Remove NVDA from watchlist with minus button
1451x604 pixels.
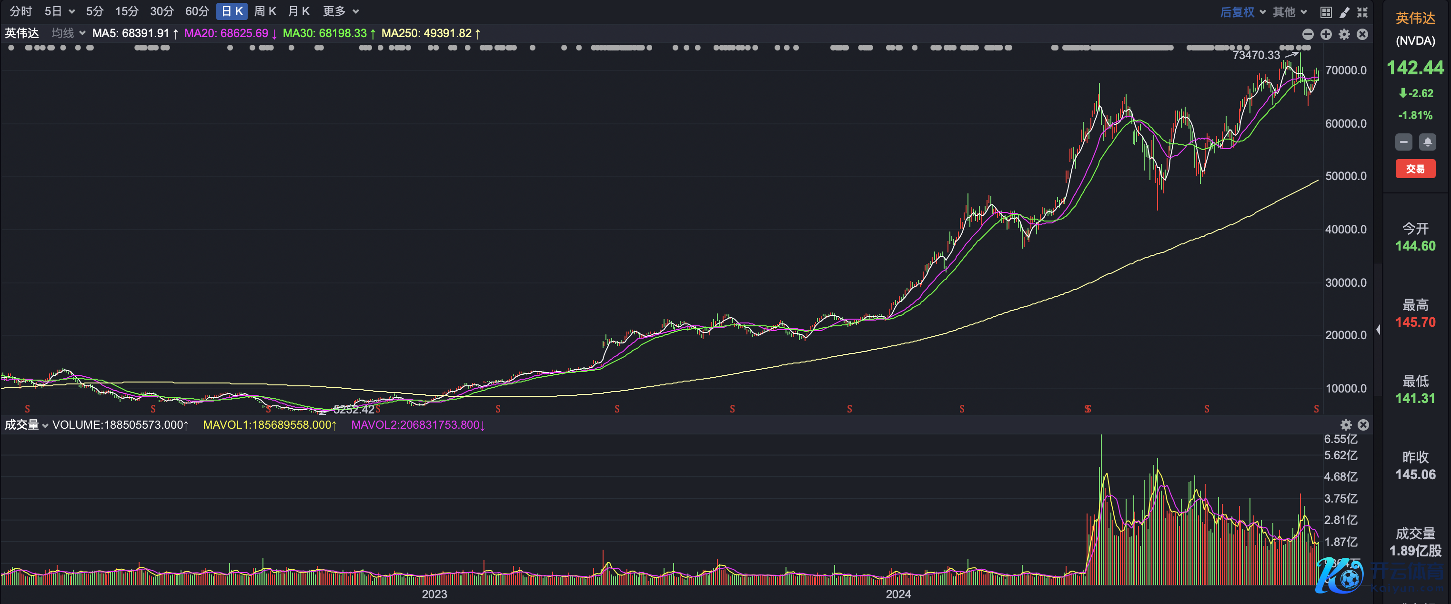[1404, 142]
